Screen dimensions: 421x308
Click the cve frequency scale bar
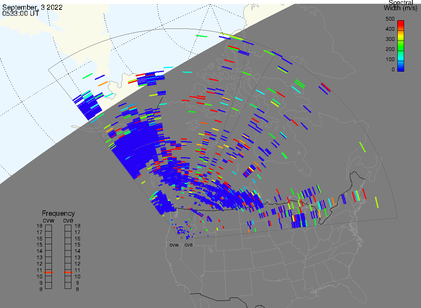pos(68,257)
